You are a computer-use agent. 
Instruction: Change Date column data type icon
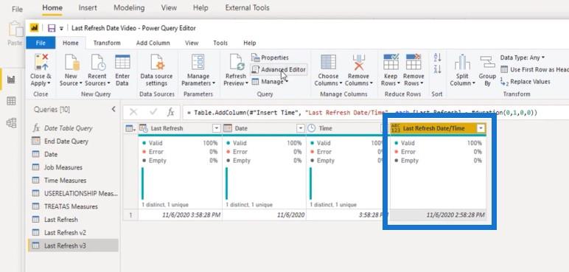(x=228, y=128)
